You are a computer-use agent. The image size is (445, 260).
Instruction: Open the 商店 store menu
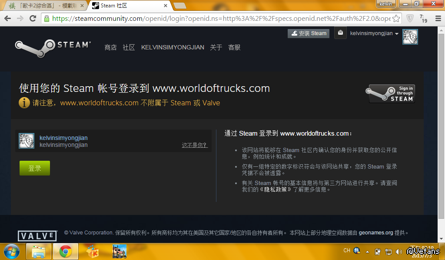[x=110, y=47]
